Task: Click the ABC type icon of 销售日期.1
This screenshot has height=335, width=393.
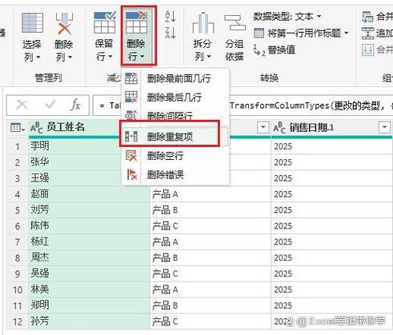Action: [x=279, y=128]
